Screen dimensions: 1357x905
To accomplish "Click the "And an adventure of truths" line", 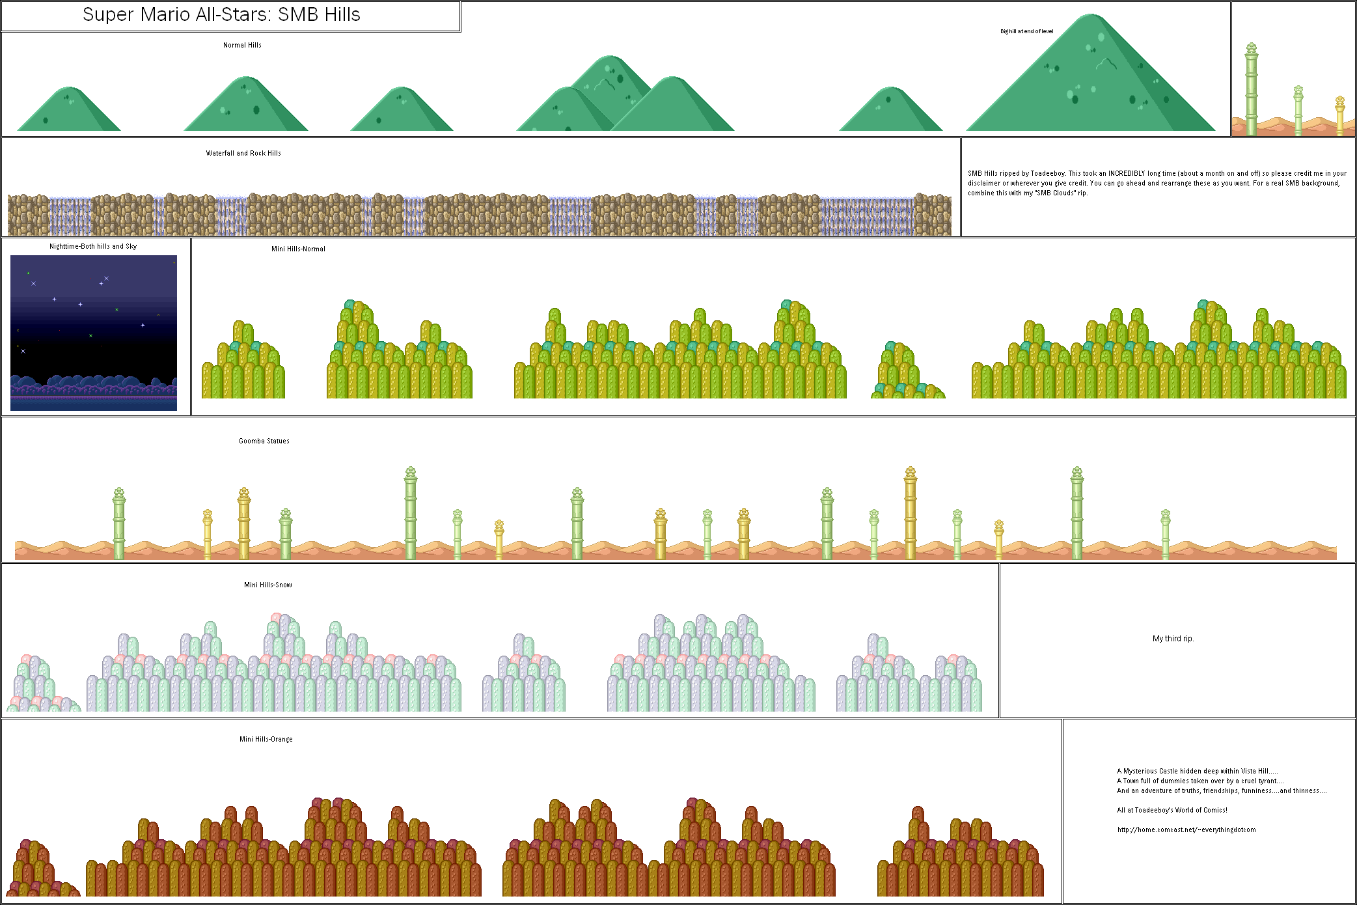I will 1222,790.
